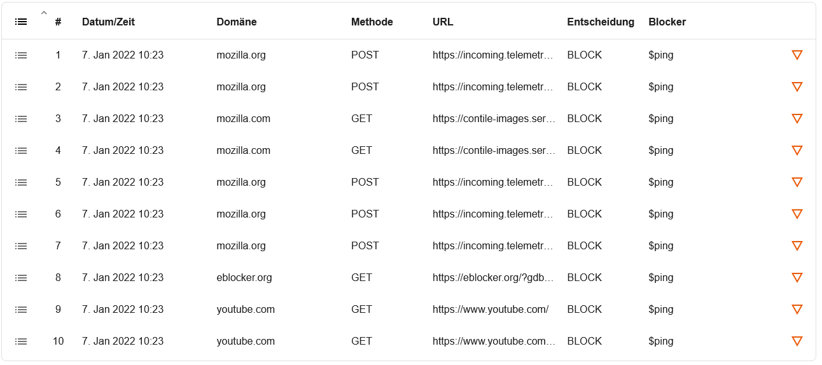Click the list icon for row 10
This screenshot has height=365, width=822.
point(21,341)
